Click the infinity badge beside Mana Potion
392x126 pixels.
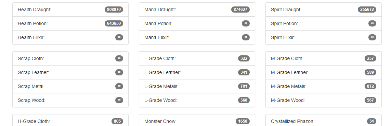246,23
